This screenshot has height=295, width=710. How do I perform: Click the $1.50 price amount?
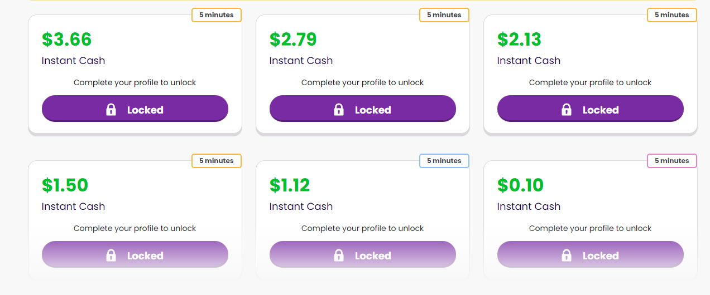(65, 185)
